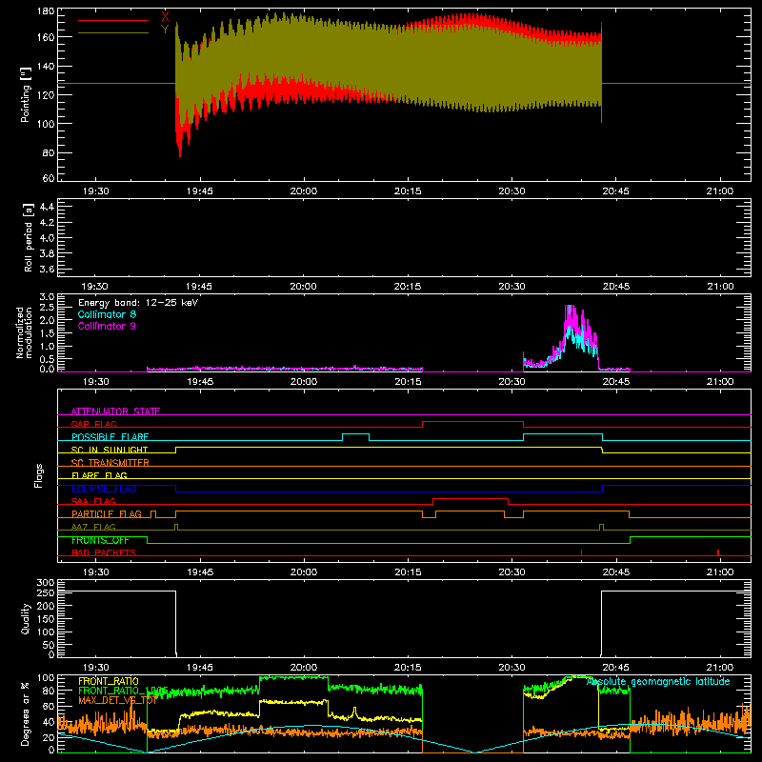762x762 pixels.
Task: Click the 'Collimator 9' legend label
Action: (x=107, y=326)
